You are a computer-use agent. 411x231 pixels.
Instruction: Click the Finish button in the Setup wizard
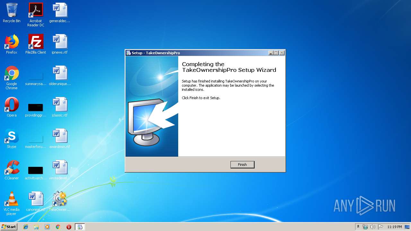pyautogui.click(x=242, y=165)
